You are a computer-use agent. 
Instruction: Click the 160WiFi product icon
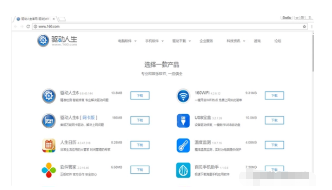click(183, 96)
